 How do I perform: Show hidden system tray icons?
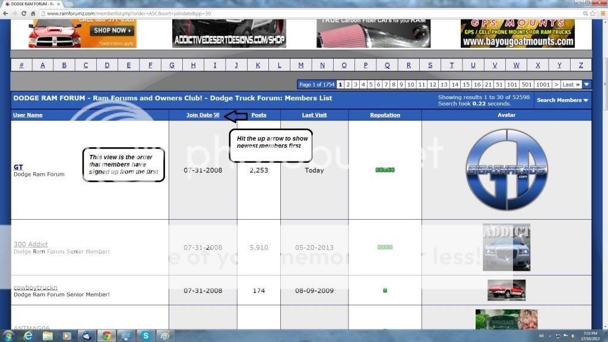click(x=550, y=336)
